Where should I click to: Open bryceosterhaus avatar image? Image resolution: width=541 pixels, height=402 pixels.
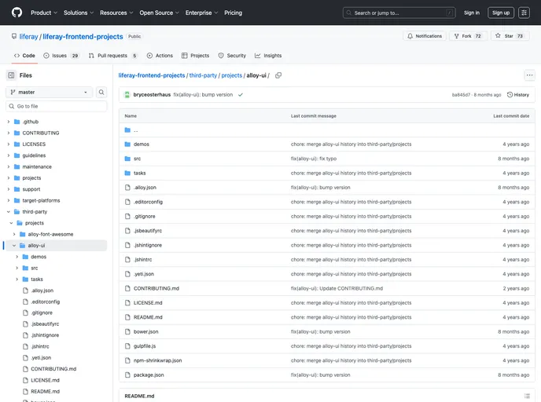coord(127,95)
